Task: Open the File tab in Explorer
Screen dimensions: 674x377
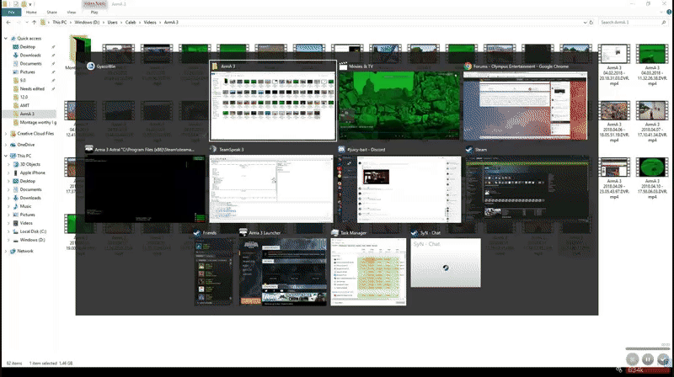Action: click(x=12, y=13)
